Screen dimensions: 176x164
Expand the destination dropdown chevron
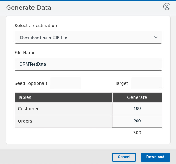(156, 37)
